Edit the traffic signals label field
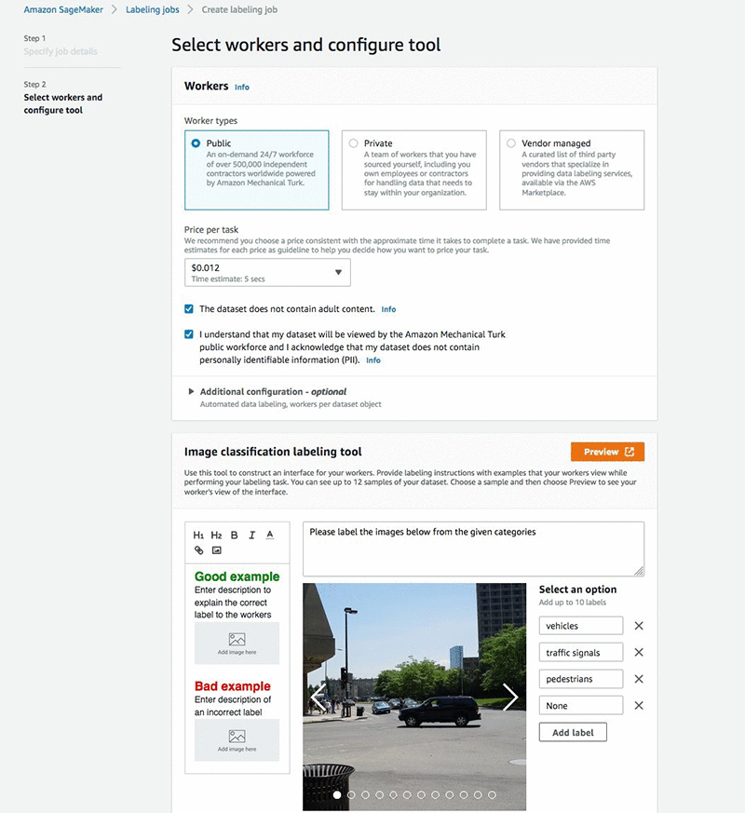Screen dimensions: 745x813 [581, 652]
